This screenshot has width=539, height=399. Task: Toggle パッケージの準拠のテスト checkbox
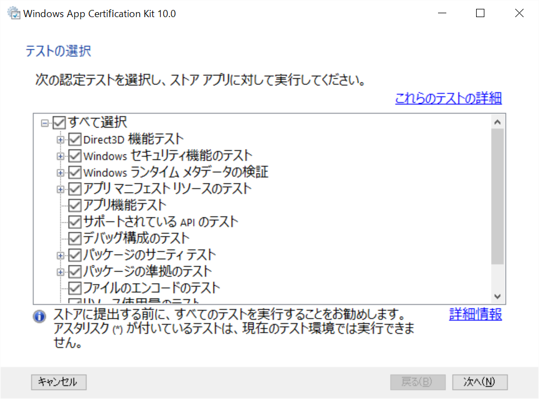(x=74, y=272)
